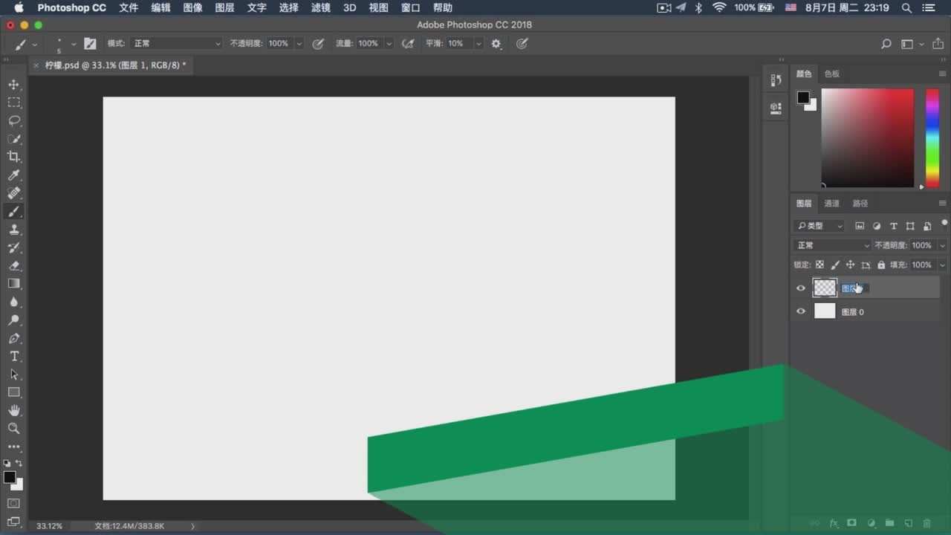Select the Hand tool
The width and height of the screenshot is (951, 535).
coord(14,410)
